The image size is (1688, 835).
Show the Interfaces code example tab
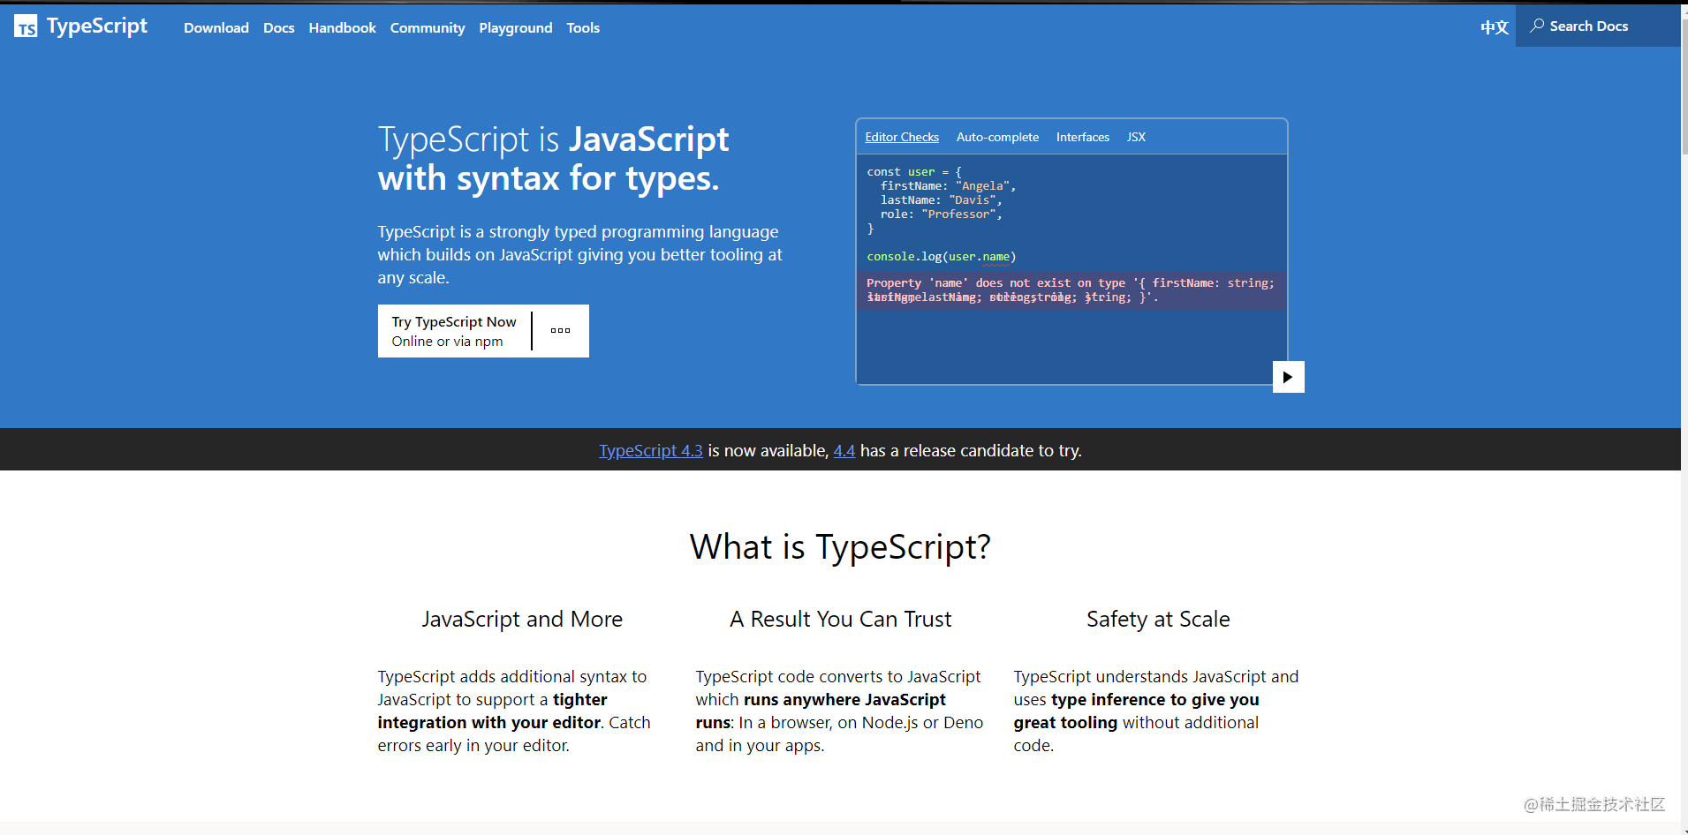coord(1082,137)
